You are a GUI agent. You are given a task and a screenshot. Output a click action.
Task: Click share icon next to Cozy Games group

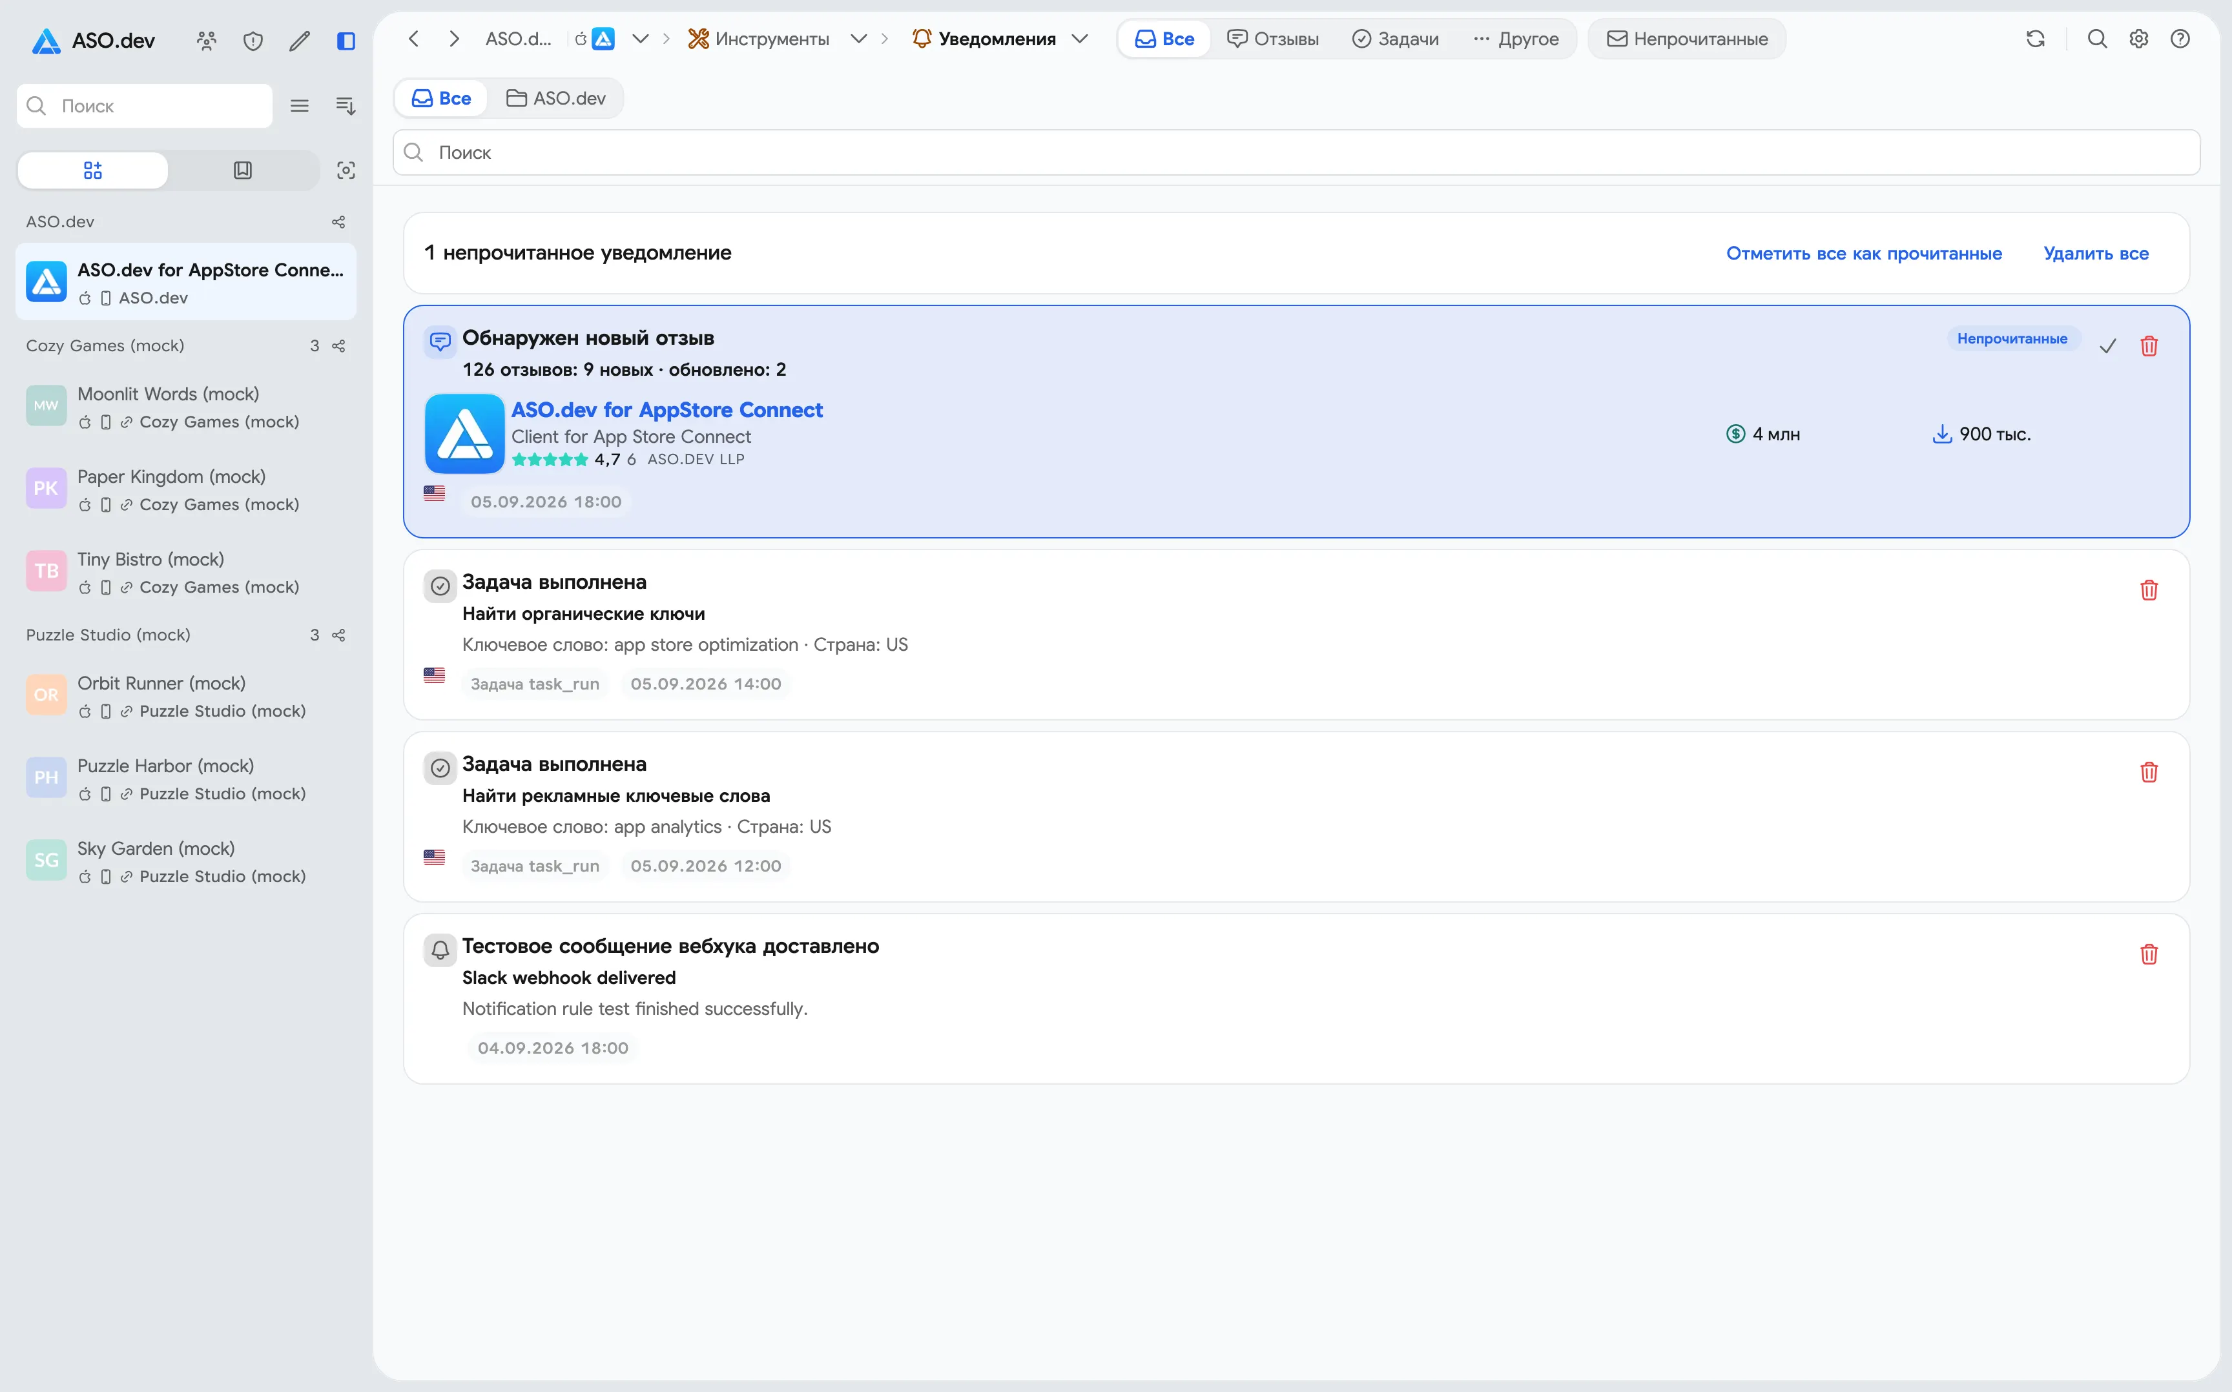pyautogui.click(x=339, y=346)
